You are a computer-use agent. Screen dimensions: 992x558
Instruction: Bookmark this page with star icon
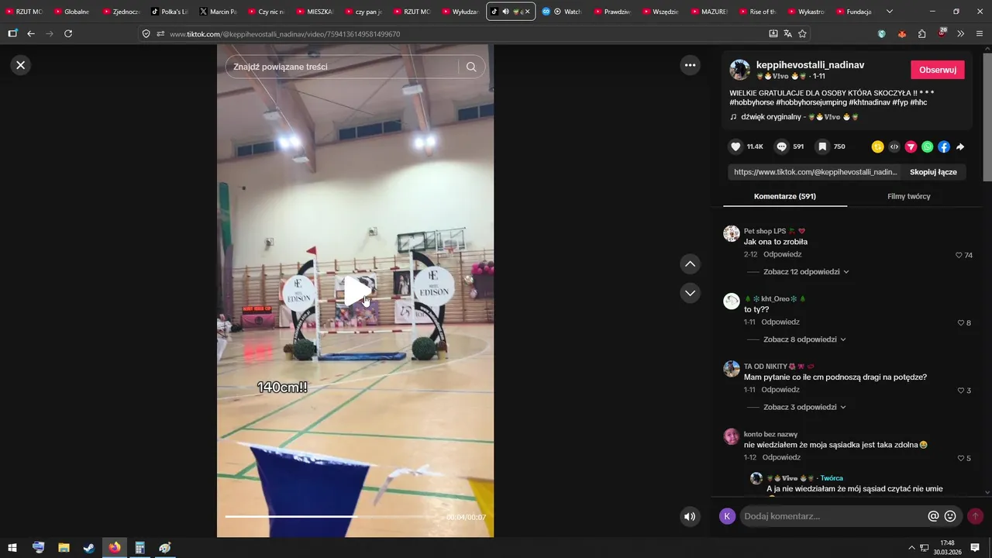pos(802,33)
